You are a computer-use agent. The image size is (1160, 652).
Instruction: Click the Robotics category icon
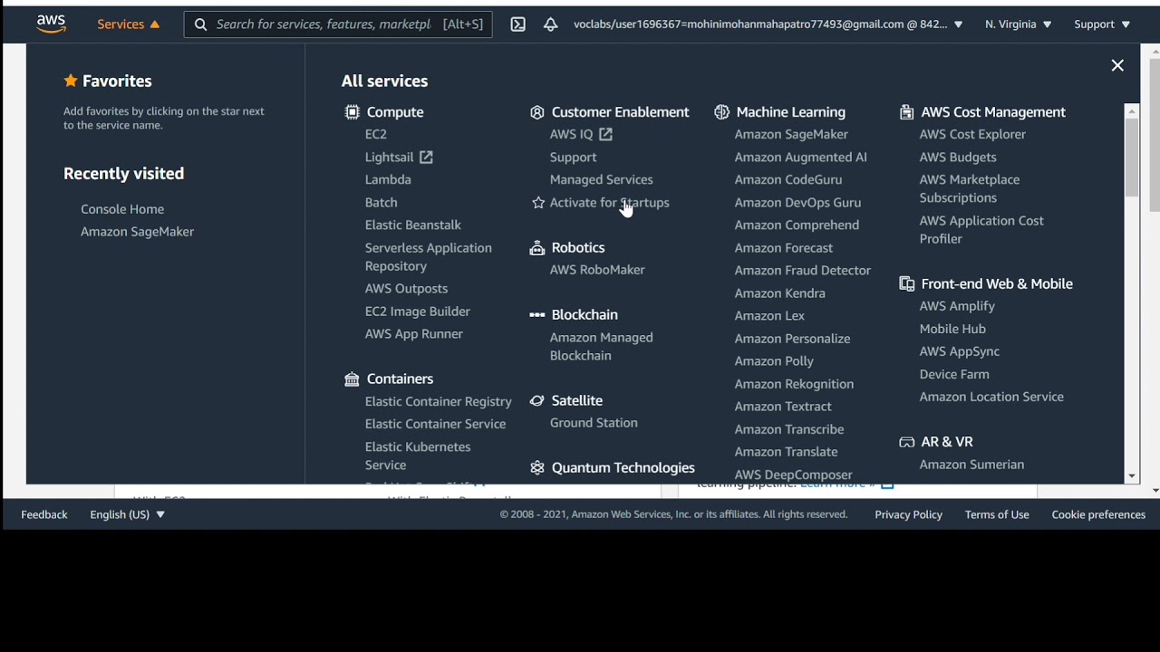pyautogui.click(x=536, y=248)
